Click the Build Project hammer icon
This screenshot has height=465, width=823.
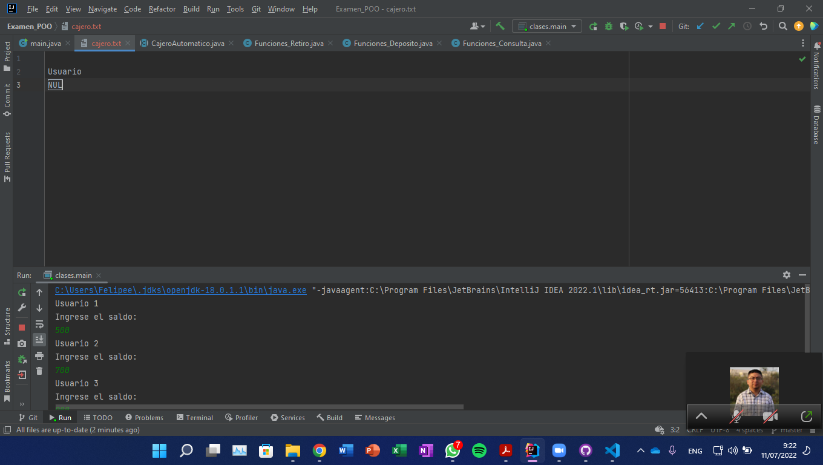point(500,26)
